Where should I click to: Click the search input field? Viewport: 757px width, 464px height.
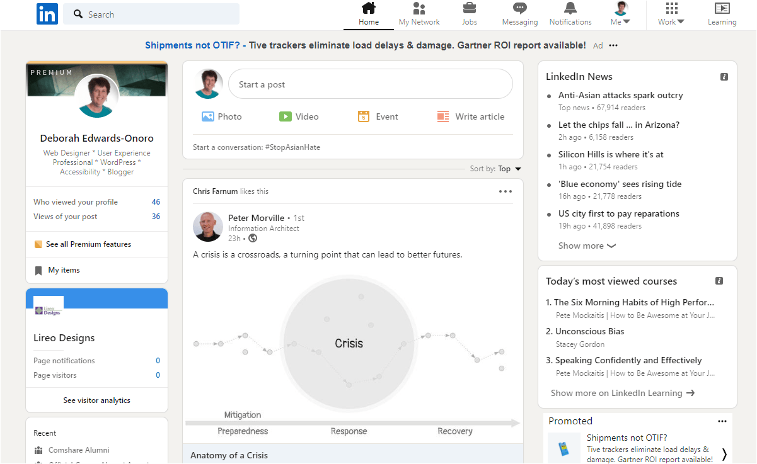(151, 14)
